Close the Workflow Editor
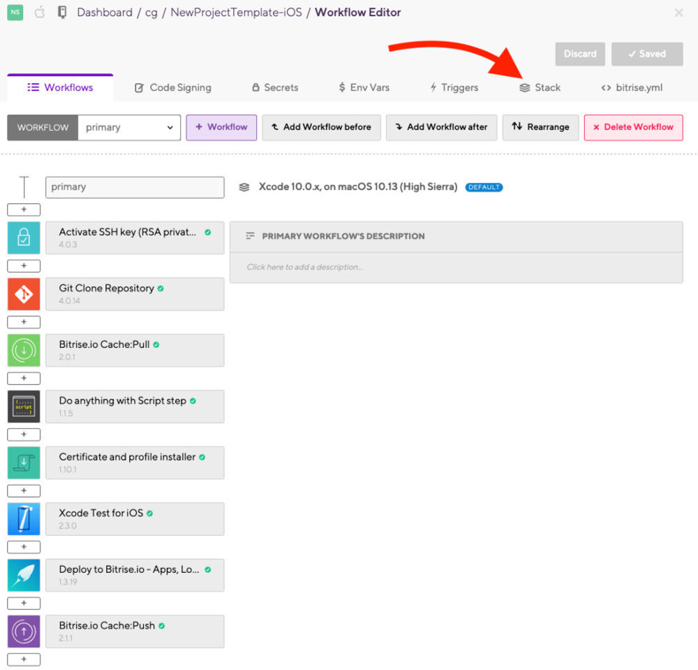Viewport: 698px width, 670px height. [679, 13]
